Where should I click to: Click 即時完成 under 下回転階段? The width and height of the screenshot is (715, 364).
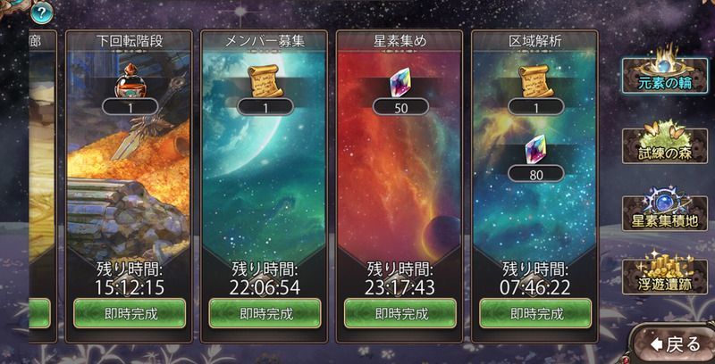click(x=130, y=313)
